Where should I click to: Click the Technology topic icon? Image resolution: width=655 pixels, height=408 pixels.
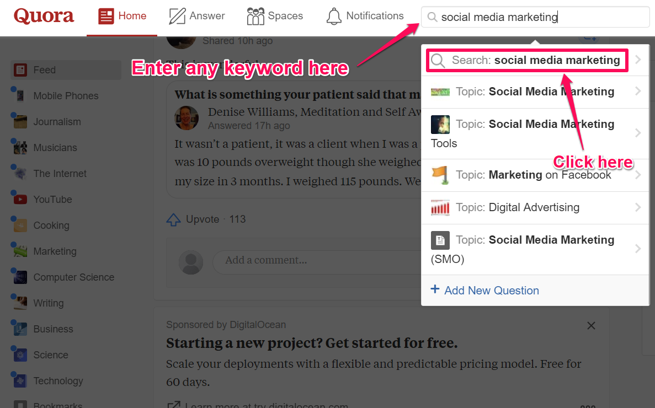pos(20,380)
